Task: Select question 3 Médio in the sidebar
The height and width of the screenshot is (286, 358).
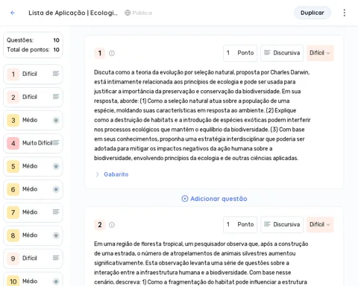Action: pyautogui.click(x=33, y=120)
